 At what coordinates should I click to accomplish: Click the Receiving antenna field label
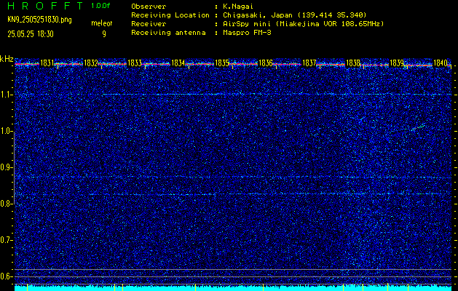(168, 33)
